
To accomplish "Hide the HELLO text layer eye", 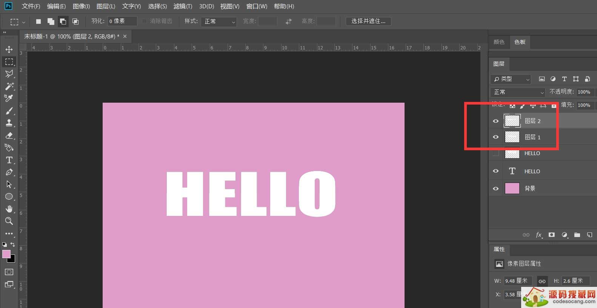I will (496, 171).
